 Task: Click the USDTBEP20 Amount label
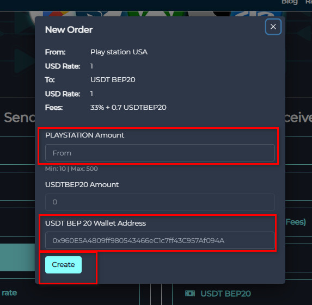coord(82,185)
